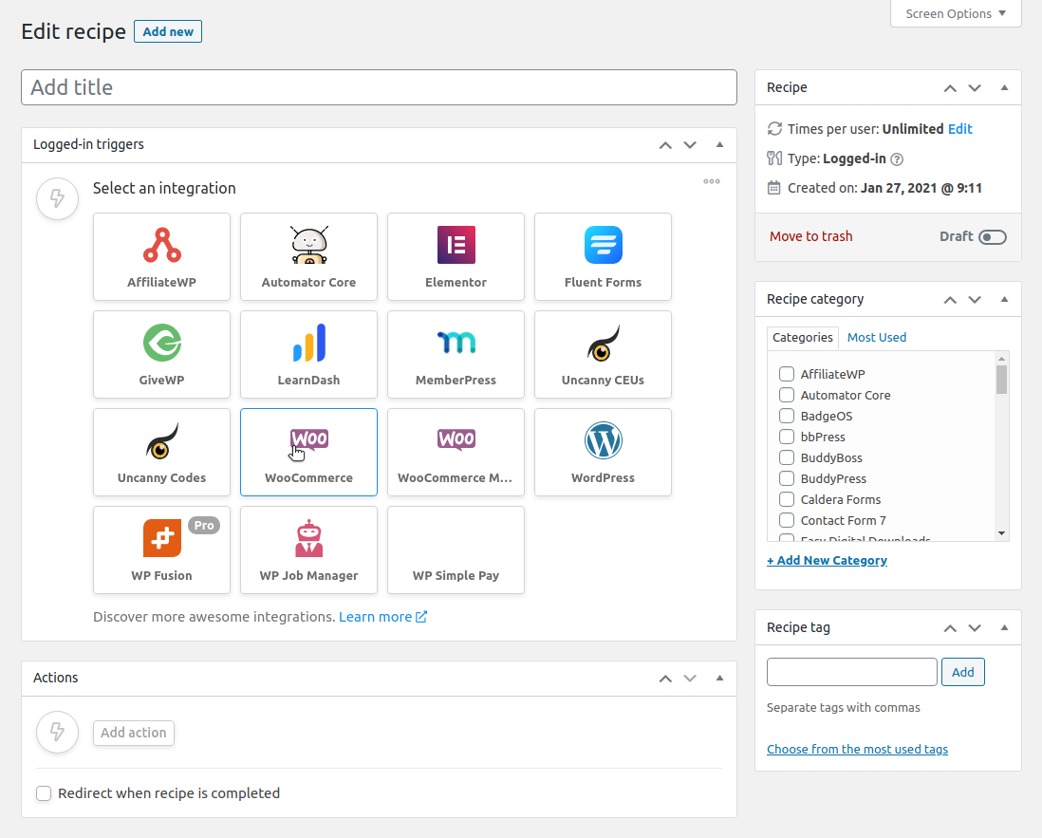Switch to the Most Used tab

click(877, 338)
